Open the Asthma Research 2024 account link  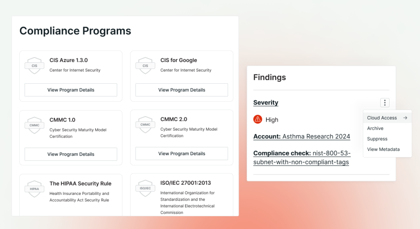pyautogui.click(x=301, y=137)
